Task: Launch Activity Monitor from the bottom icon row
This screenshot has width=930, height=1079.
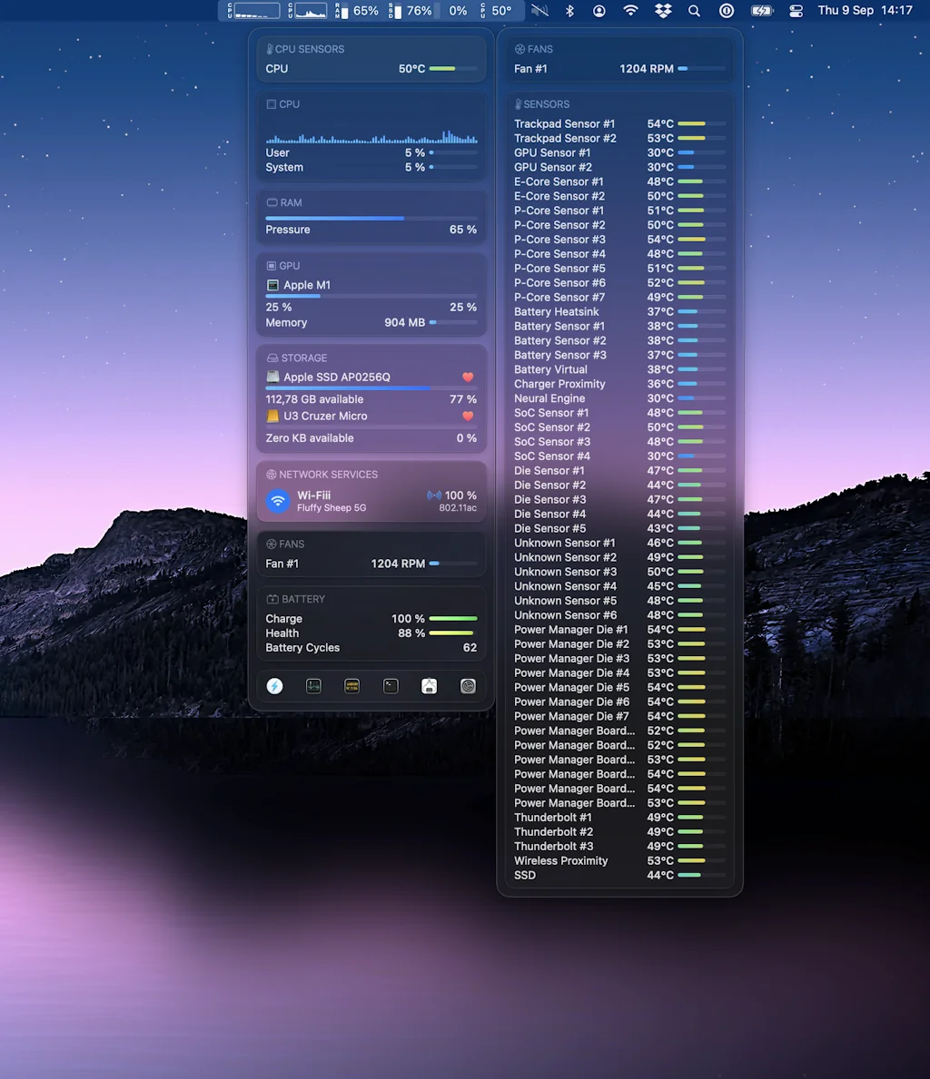Action: (313, 686)
